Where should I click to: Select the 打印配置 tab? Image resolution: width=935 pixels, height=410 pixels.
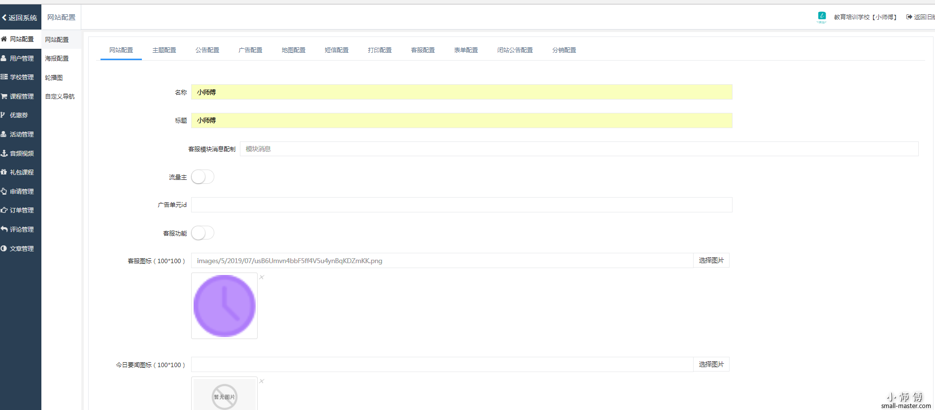click(380, 50)
